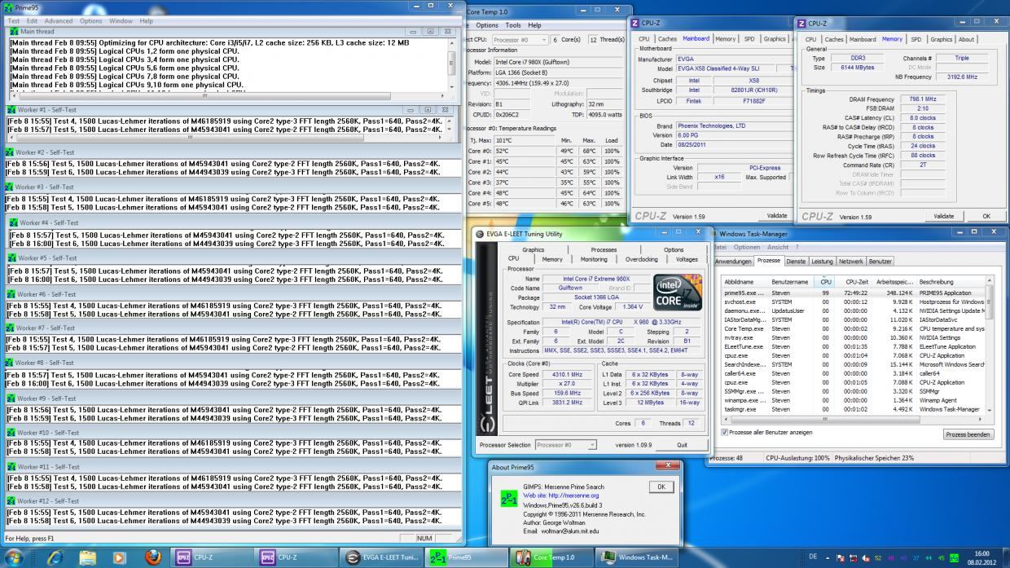Select Caches tab in CPU-Z Mainboard window
The width and height of the screenshot is (1010, 568).
click(667, 39)
